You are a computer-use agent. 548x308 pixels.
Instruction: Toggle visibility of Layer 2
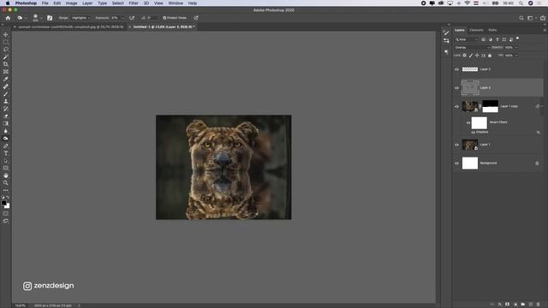456,69
